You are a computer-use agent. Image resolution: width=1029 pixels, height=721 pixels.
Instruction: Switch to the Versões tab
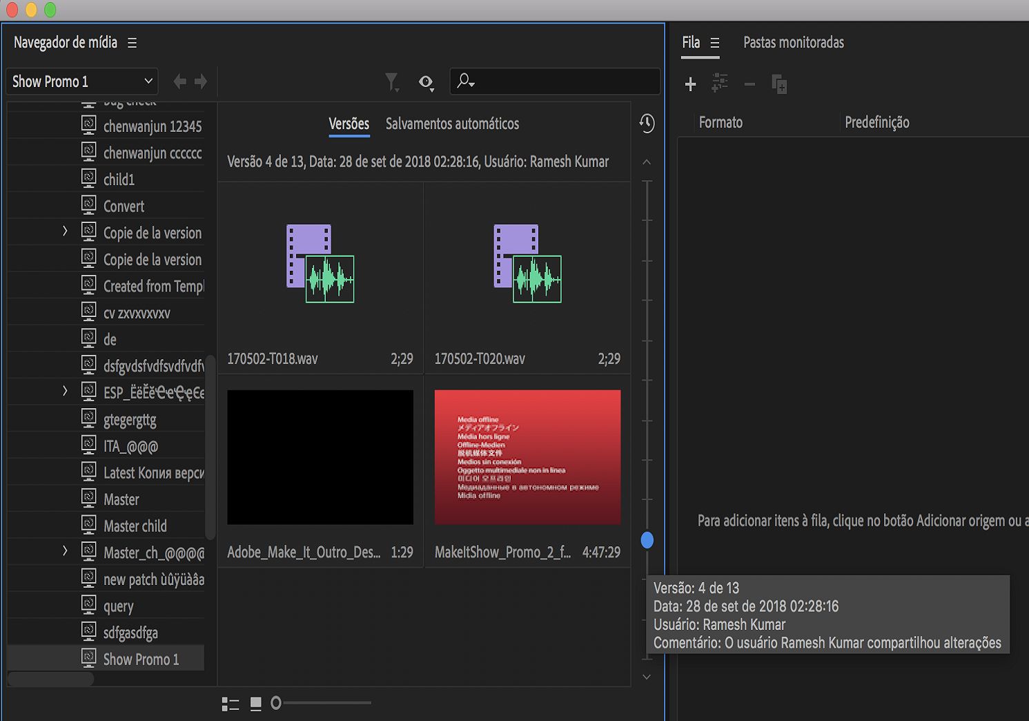click(349, 124)
